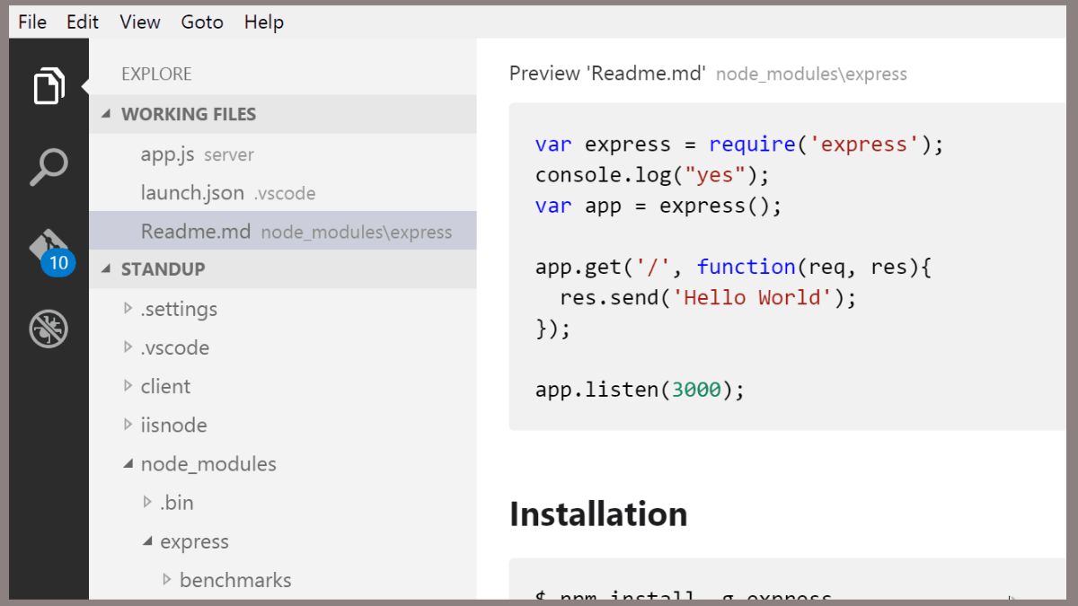Expand the .bin folder arrow
Viewport: 1078px width, 606px height.
click(148, 503)
